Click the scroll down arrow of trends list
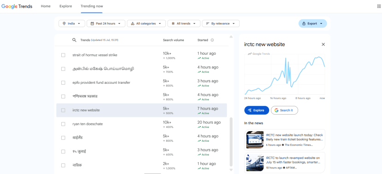 pyautogui.click(x=231, y=170)
